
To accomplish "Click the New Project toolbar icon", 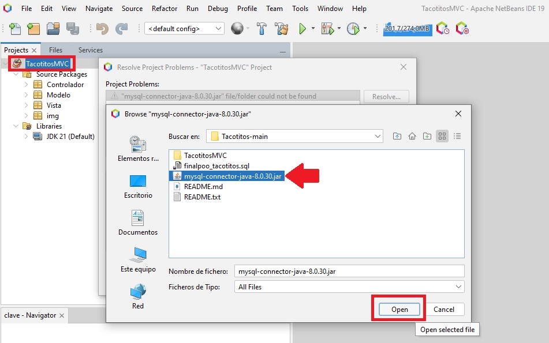I will (x=33, y=29).
